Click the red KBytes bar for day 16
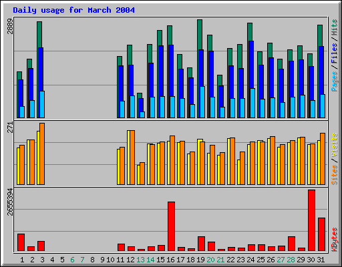 pos(171,226)
